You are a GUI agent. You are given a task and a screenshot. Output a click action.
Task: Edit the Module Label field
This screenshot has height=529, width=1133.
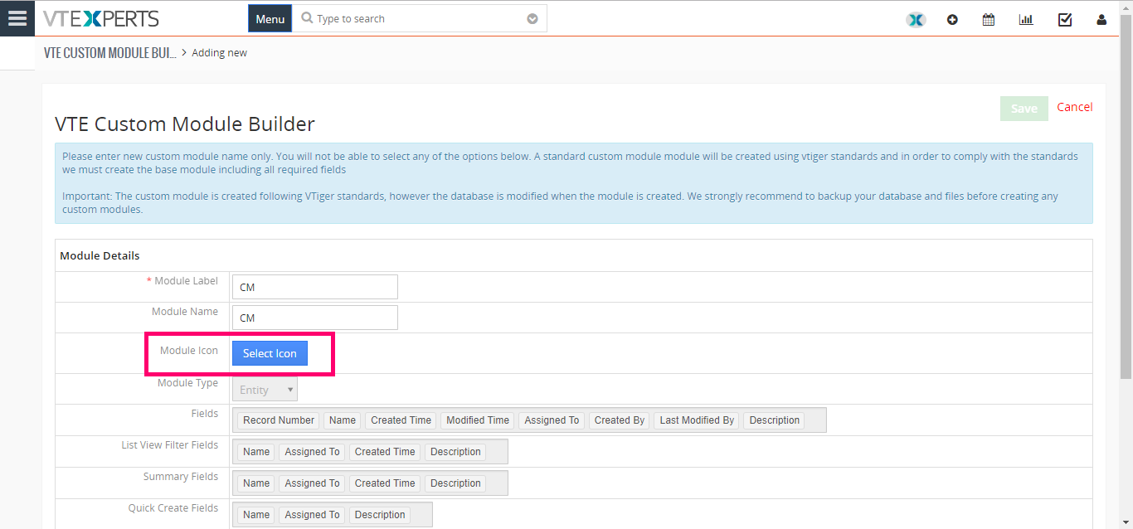(315, 287)
